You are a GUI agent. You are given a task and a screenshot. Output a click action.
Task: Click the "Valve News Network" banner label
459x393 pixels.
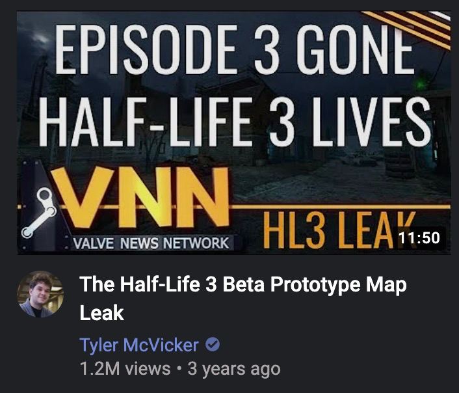[x=151, y=243]
